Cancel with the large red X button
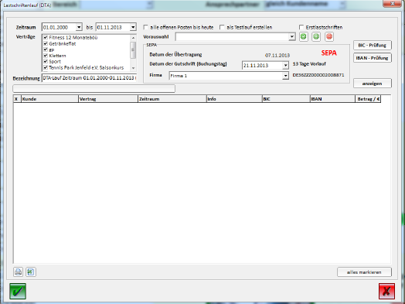Viewport: 405px width, 304px height. coord(386,291)
